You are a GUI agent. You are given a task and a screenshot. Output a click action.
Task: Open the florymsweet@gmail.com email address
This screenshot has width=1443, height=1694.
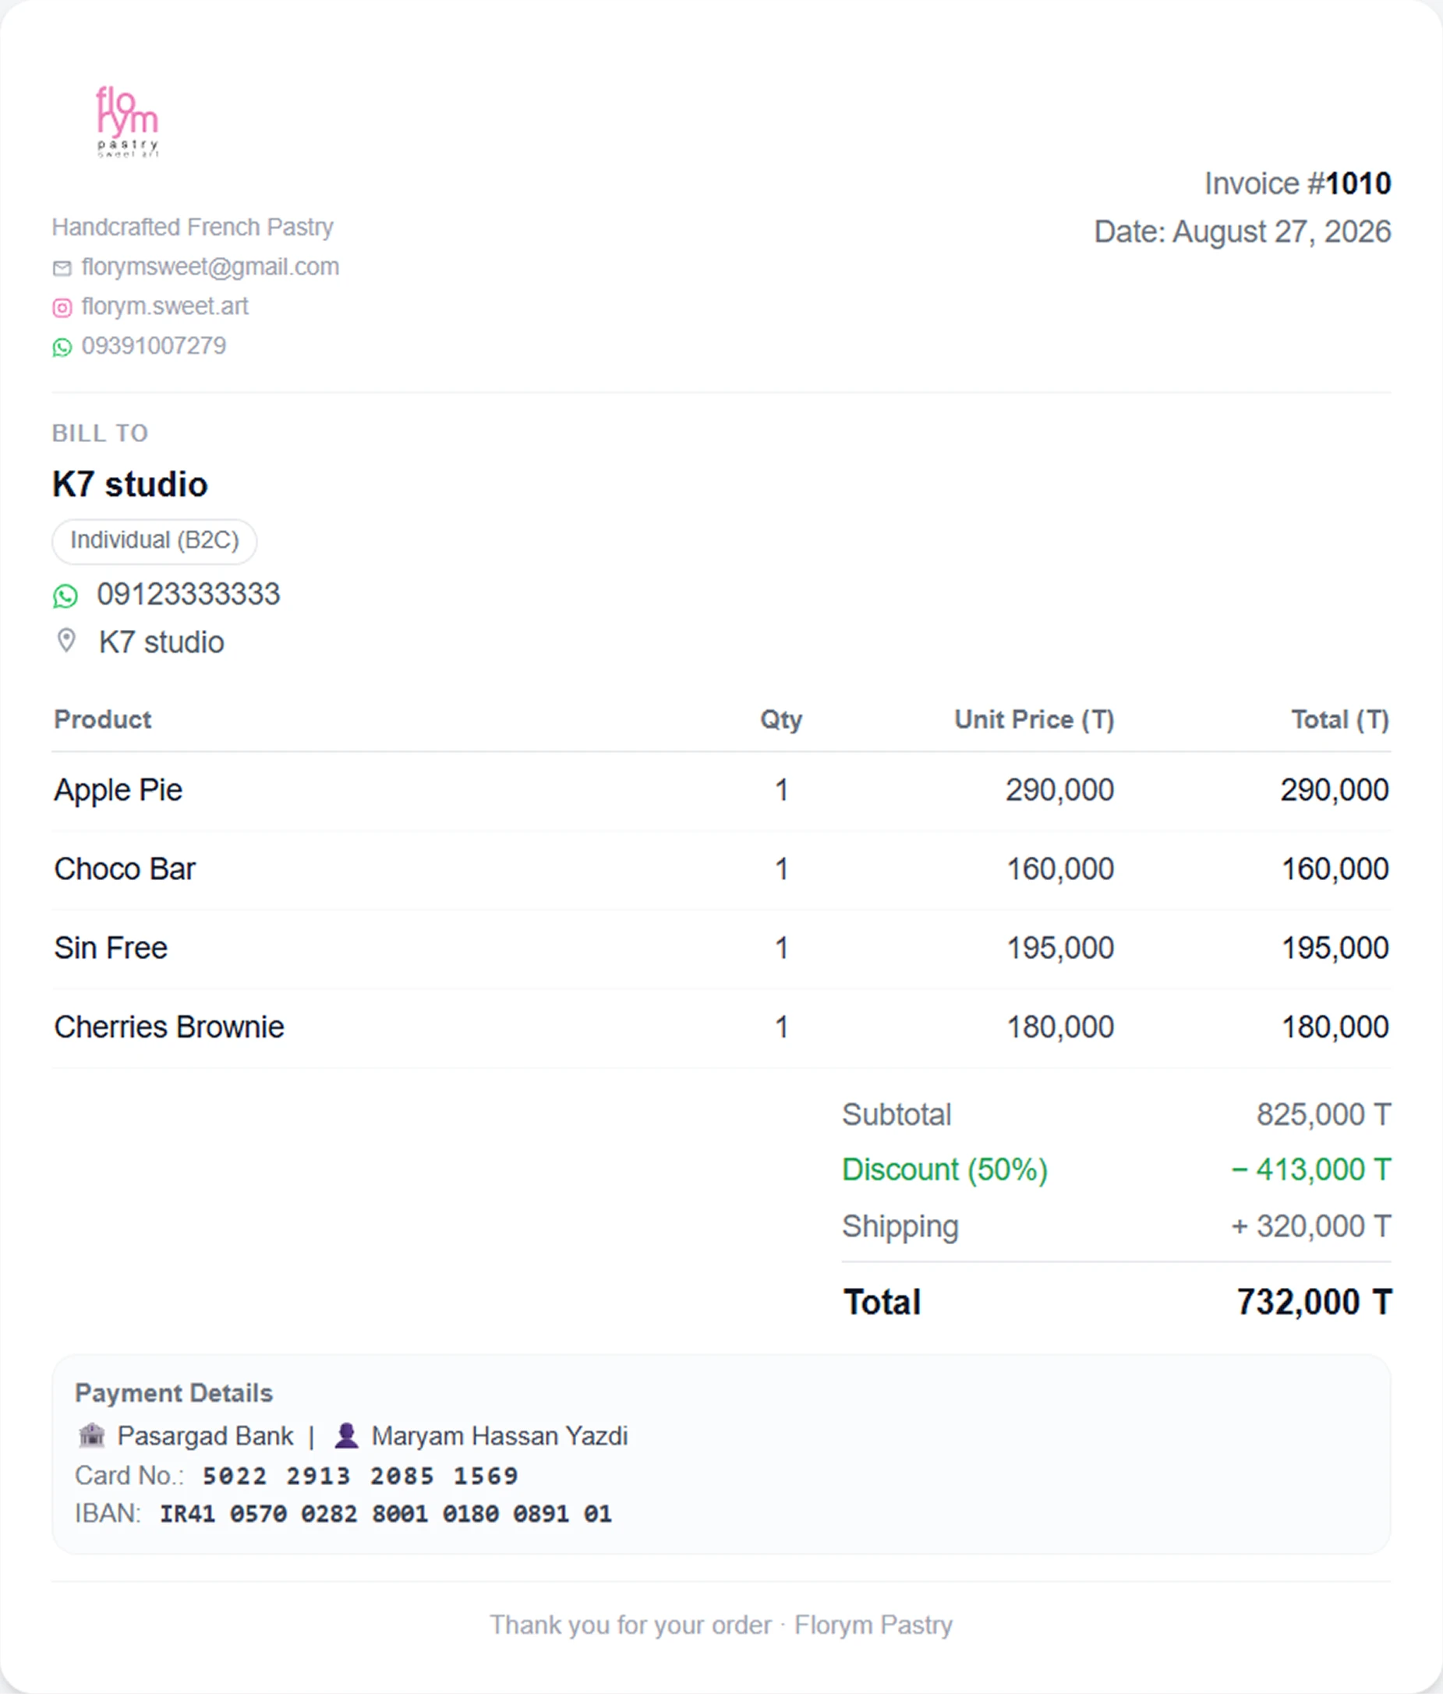[x=210, y=267]
